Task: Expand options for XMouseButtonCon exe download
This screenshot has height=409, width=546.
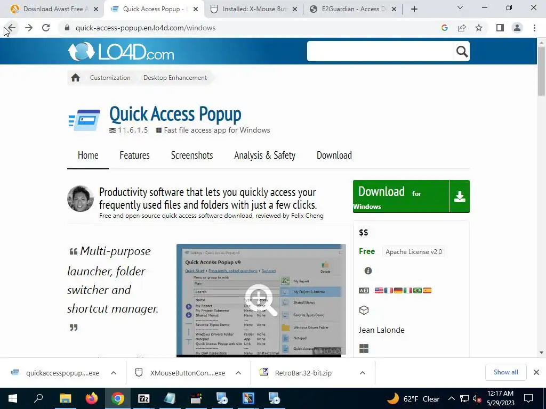Action: tap(238, 373)
